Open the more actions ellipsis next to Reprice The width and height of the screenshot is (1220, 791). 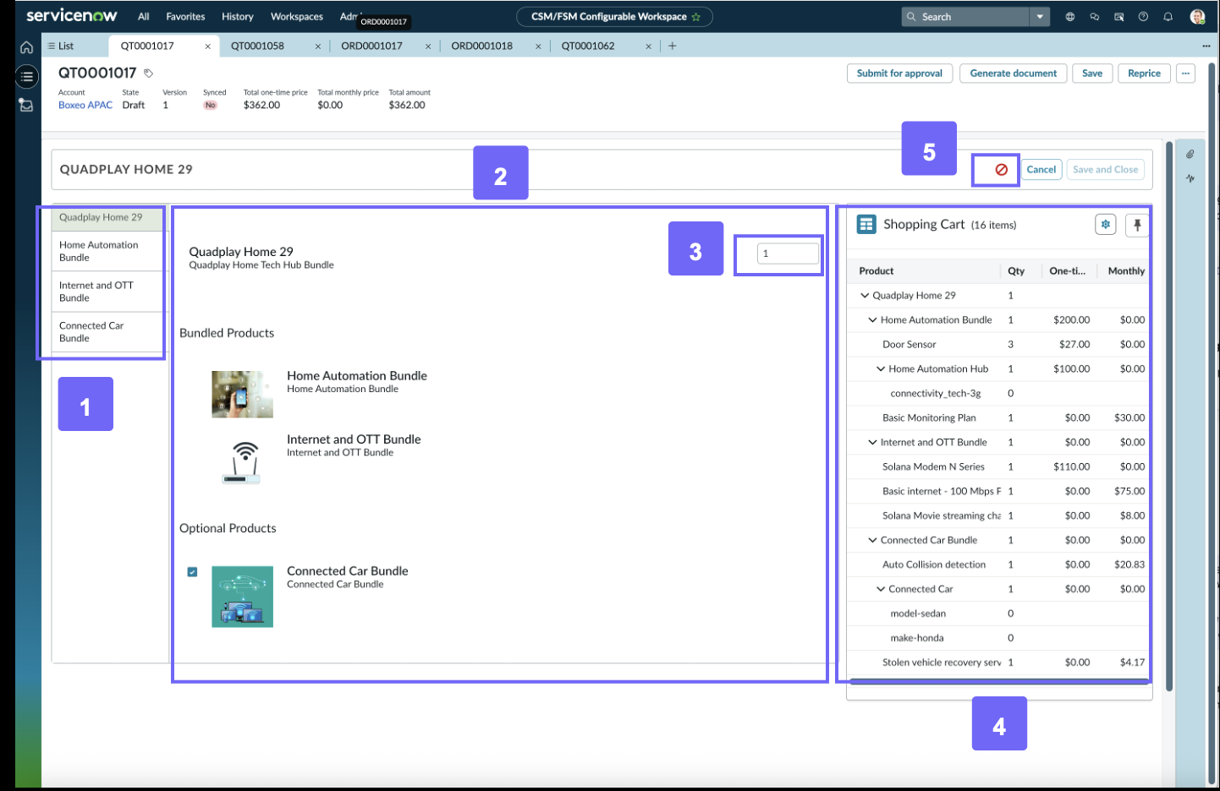click(x=1185, y=74)
